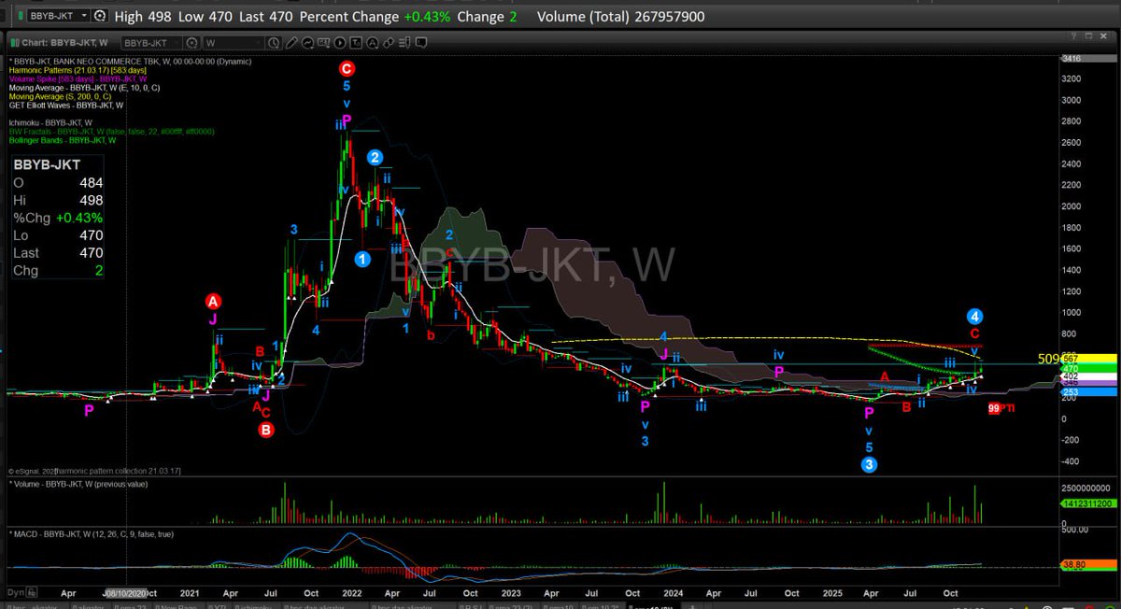
Task: Click the red 99 marker label
Action: tap(995, 408)
